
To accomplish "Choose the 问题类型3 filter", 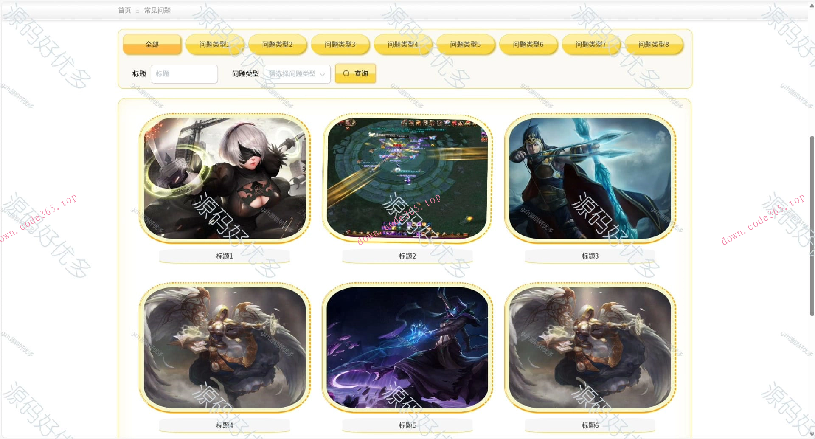I will [x=340, y=44].
